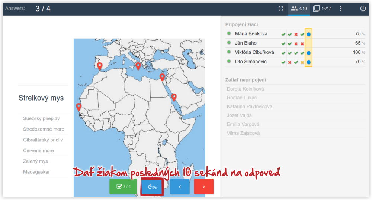Screen dimensions: 372x200
Task: Select unconnected student Jozef Vajda
Action: pos(239,115)
